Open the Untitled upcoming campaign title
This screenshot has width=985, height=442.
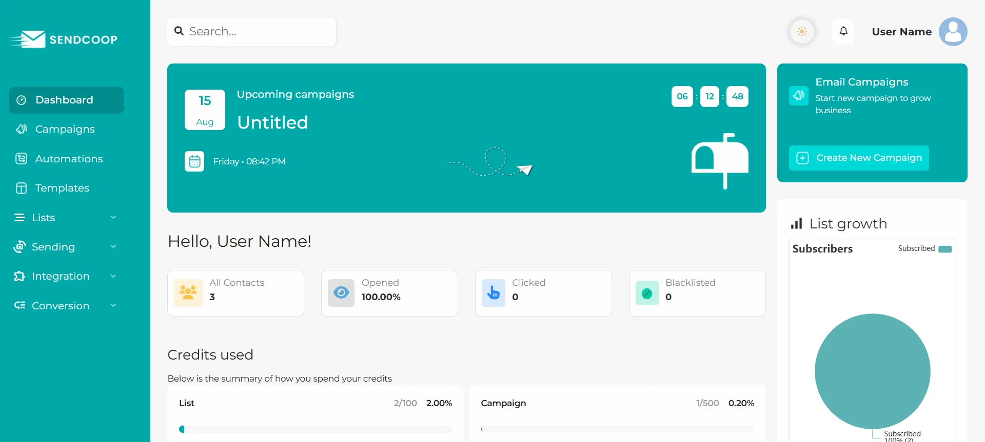pyautogui.click(x=272, y=122)
